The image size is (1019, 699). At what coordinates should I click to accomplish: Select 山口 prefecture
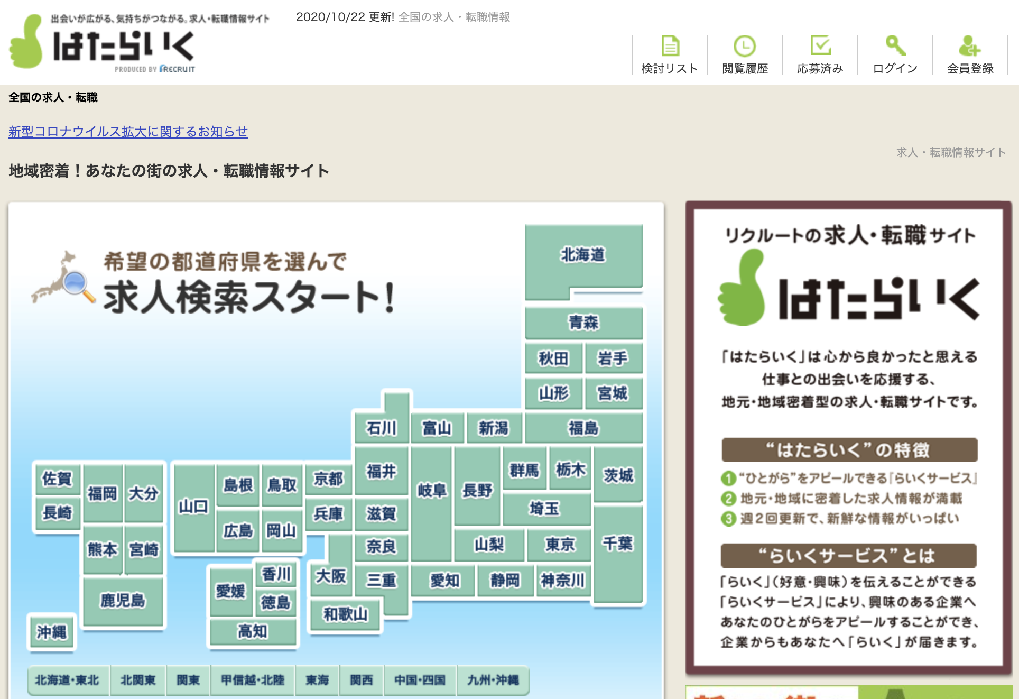point(194,507)
